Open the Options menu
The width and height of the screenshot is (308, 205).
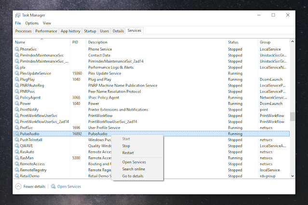point(32,23)
